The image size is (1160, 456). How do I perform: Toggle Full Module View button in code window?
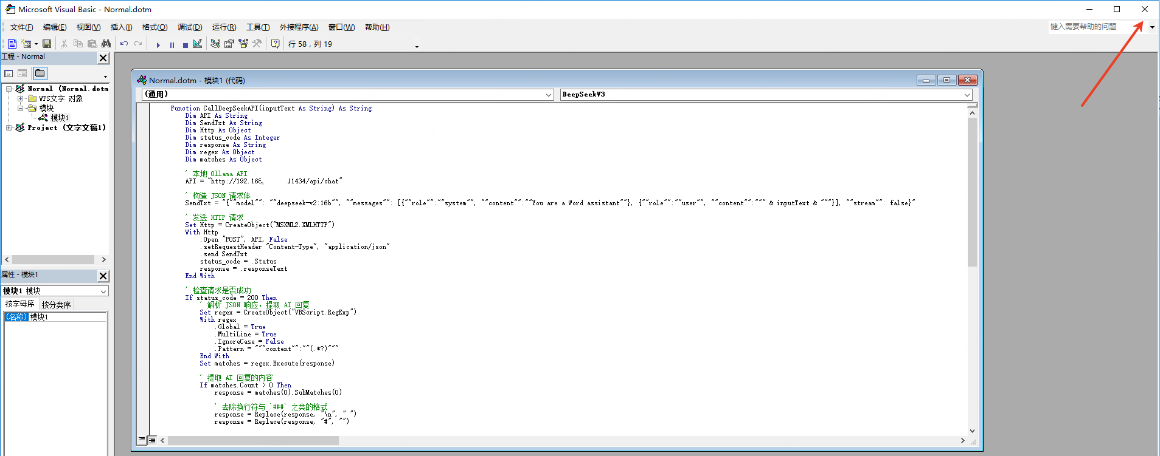(152, 440)
